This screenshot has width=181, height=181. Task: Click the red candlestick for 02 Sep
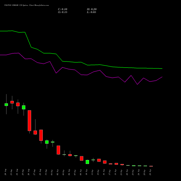coord(58,150)
